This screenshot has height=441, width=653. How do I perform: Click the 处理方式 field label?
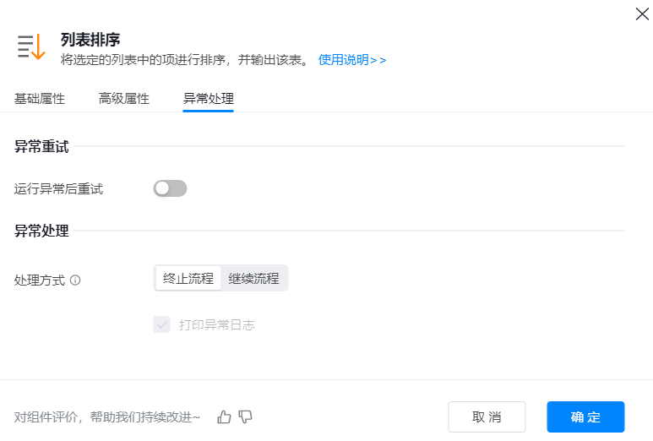coord(39,280)
